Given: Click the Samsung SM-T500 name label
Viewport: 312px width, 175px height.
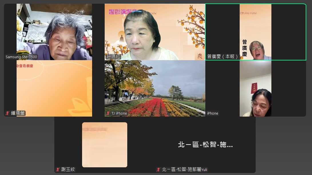Looking at the screenshot, I should [x=21, y=57].
